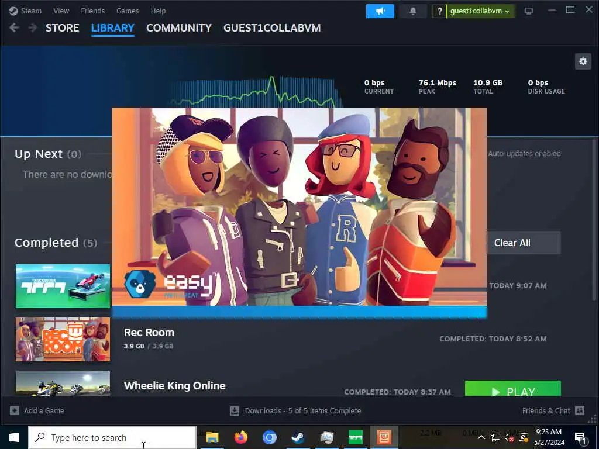This screenshot has height=449, width=599.
Task: Click the Add a Game plus icon
Action: point(15,410)
